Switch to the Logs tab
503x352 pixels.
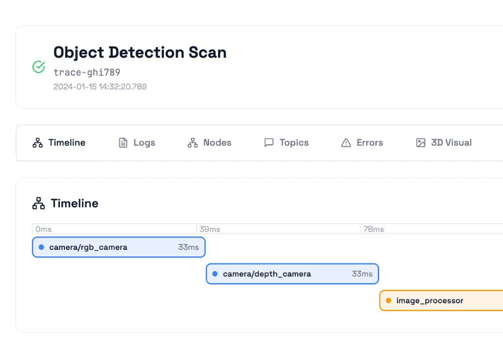tap(136, 143)
